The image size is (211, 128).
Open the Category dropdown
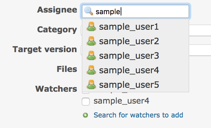200,30
